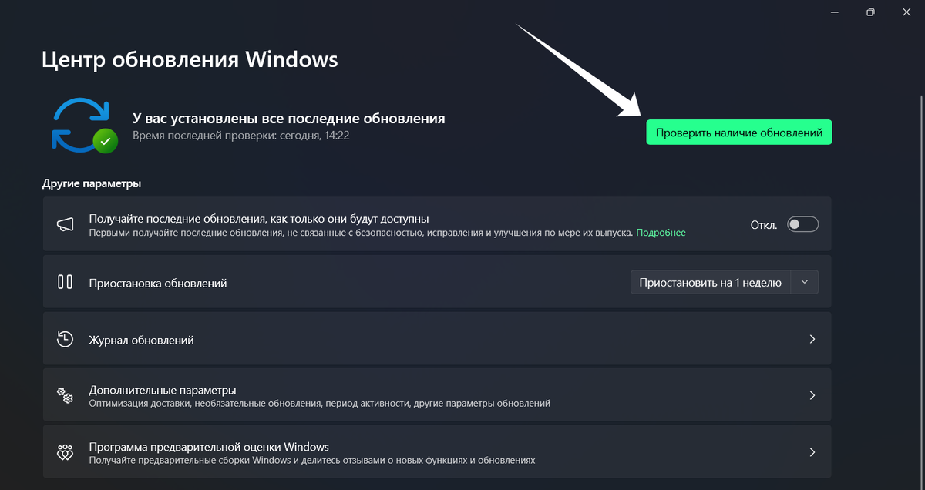Open the Подробнее link

click(661, 232)
